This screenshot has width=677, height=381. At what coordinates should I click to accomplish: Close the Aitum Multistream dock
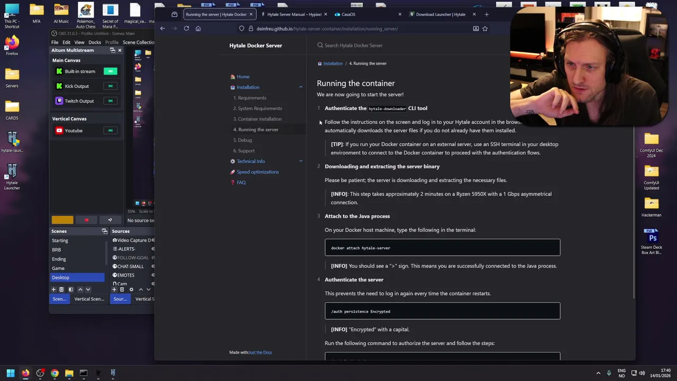coord(120,50)
